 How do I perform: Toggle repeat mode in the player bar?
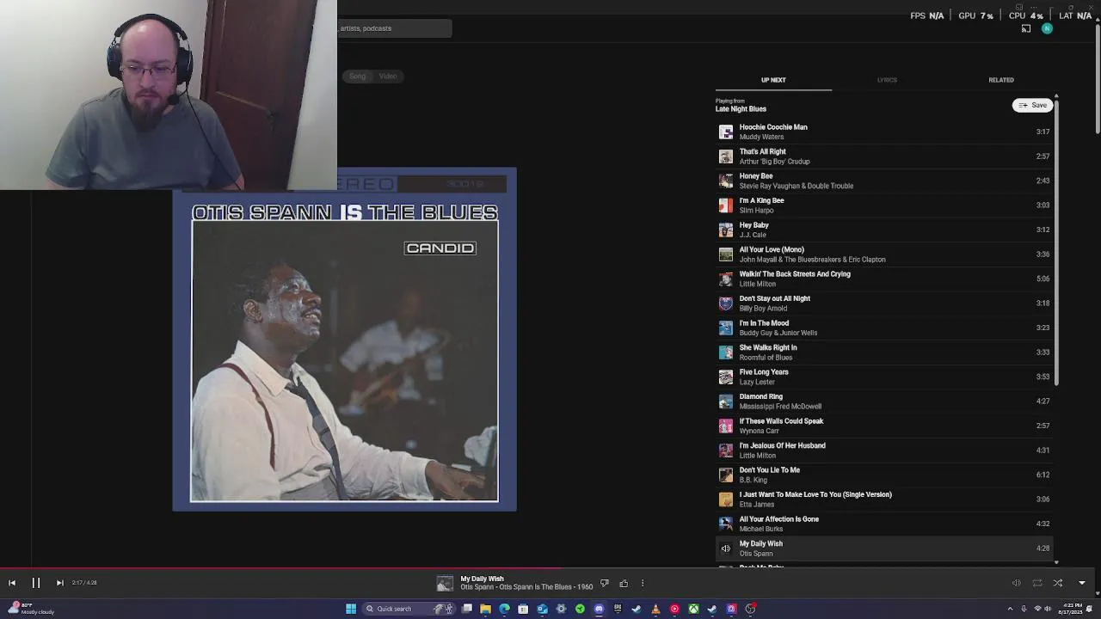[x=1037, y=583]
